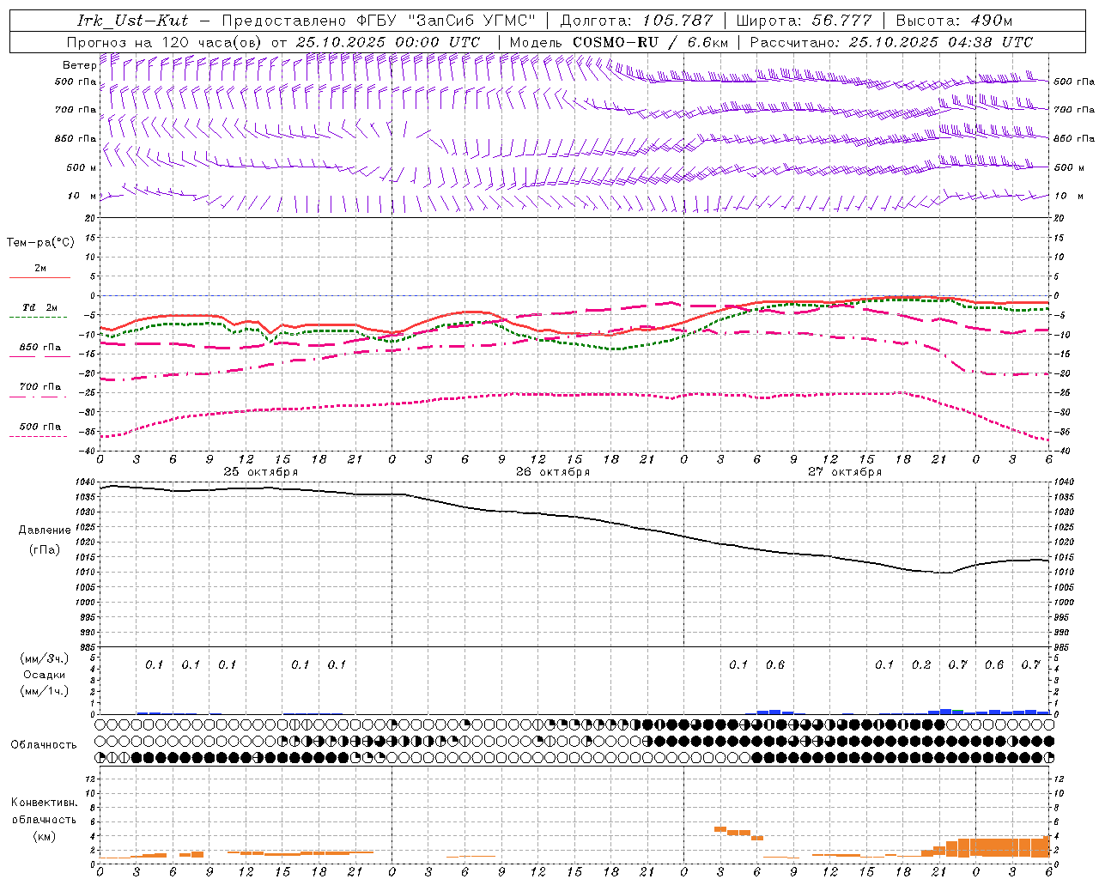Click the 0.2 precipitation amount value
Viewport: 1099px width, 879px height.
coord(921,665)
